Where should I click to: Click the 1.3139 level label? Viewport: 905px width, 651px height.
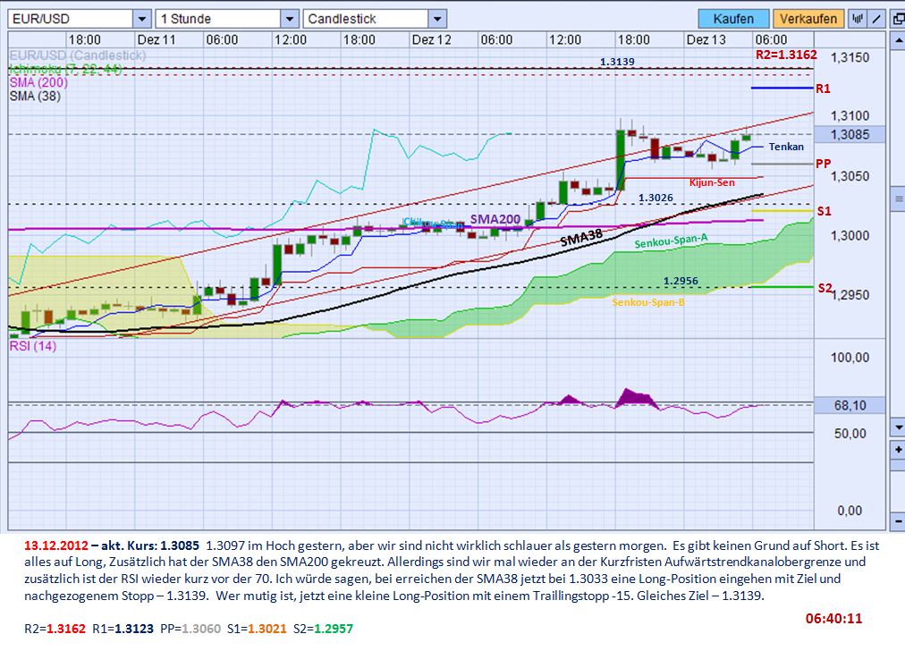(617, 61)
